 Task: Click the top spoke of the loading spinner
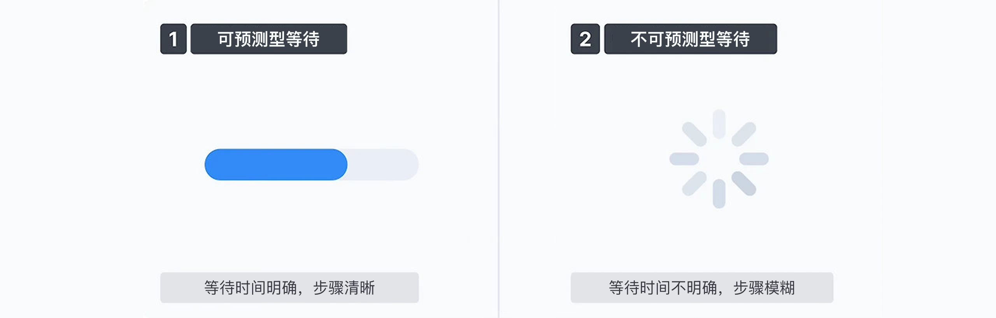pos(719,124)
